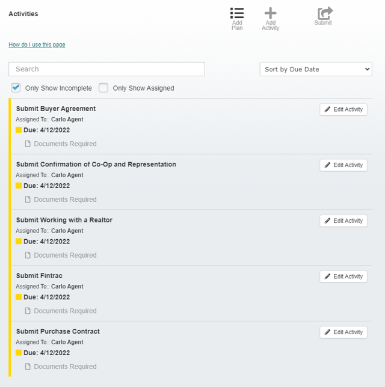The image size is (385, 387).
Task: Enable Only Show Assigned checkbox
Action: (x=103, y=88)
